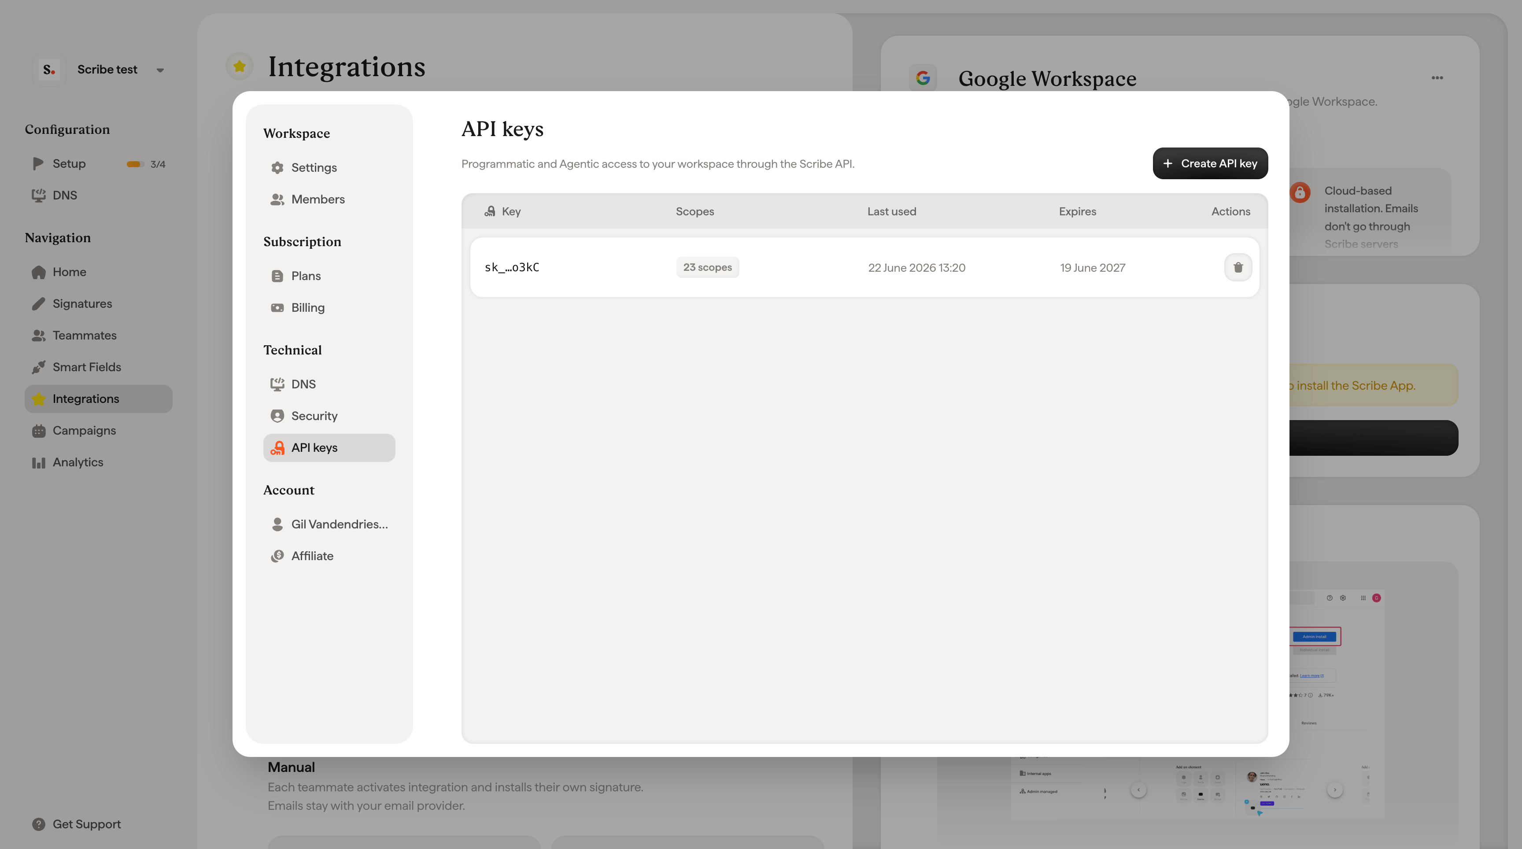Click the Last used column header
The height and width of the screenshot is (849, 1522).
891,211
